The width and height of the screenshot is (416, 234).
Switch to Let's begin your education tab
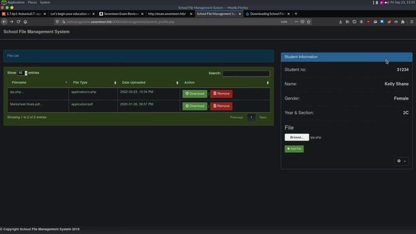coord(70,14)
